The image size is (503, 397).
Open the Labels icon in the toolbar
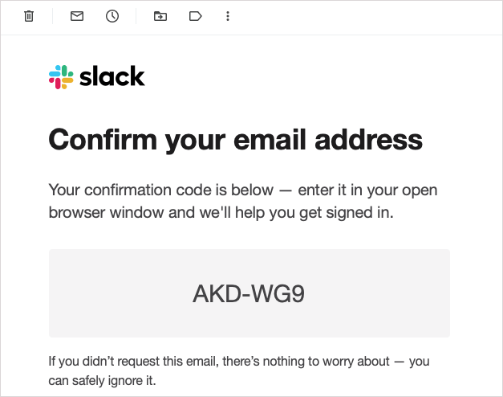[x=195, y=16]
